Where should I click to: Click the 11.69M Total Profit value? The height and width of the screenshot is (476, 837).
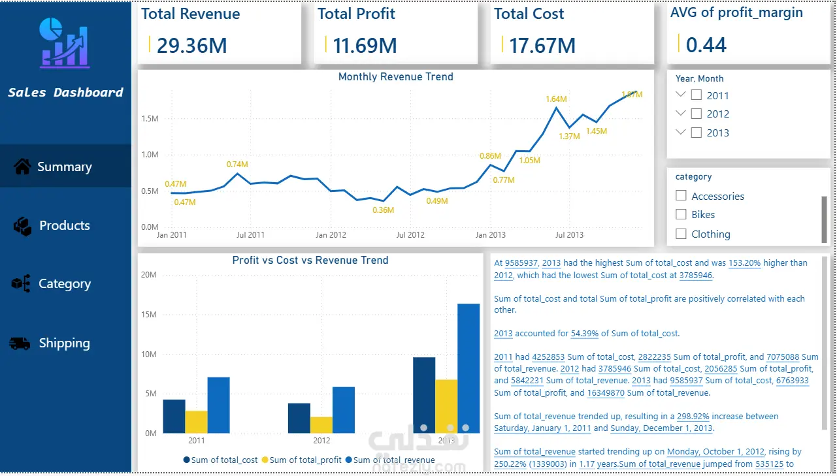365,45
